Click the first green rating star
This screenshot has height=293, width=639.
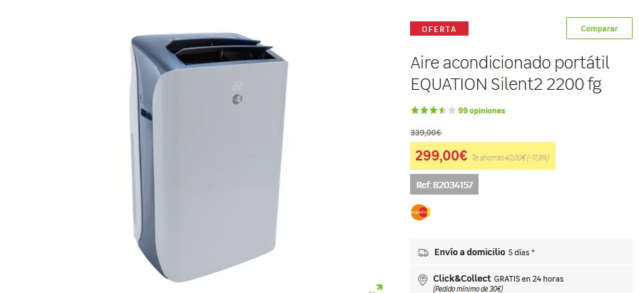click(415, 110)
